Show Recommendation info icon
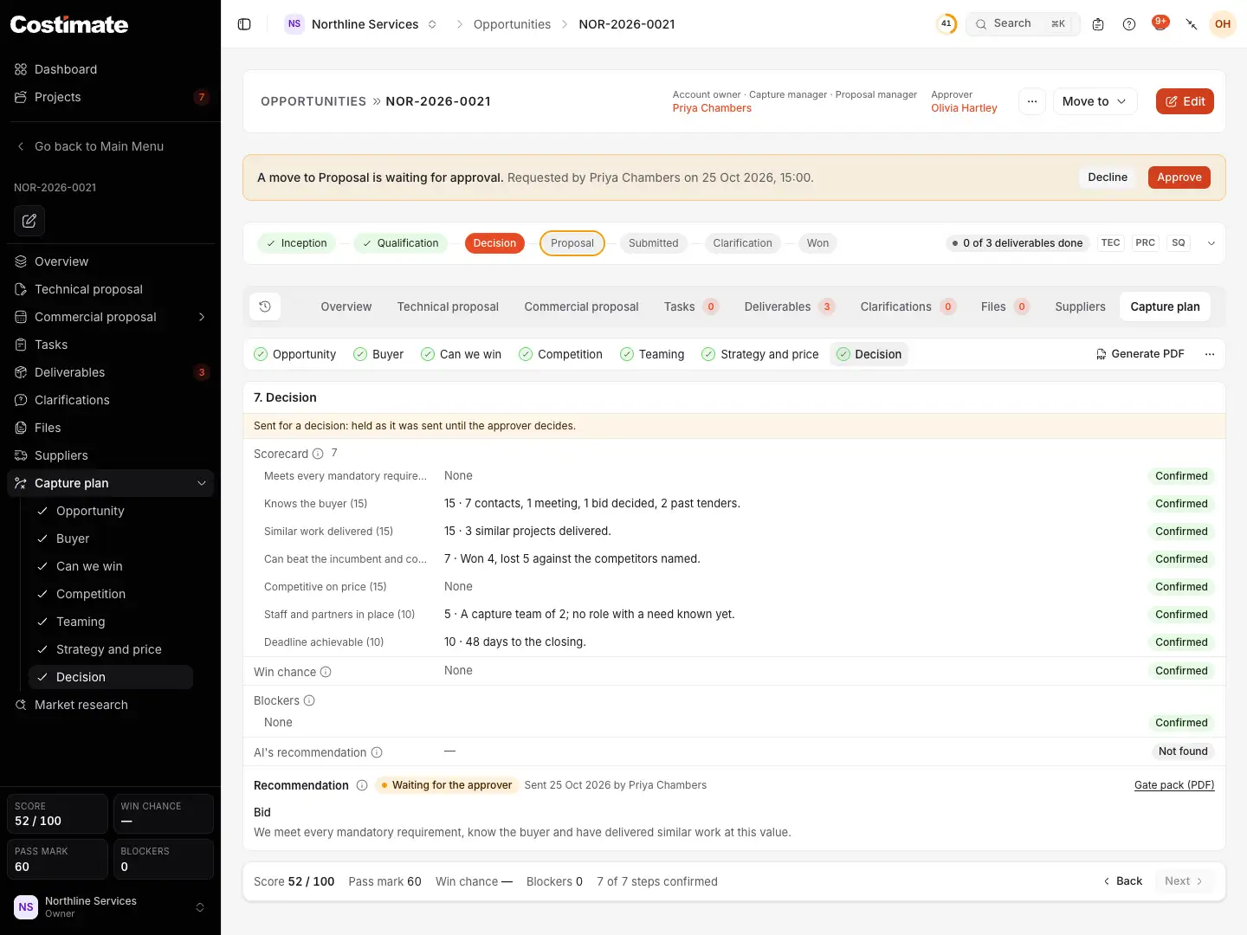The height and width of the screenshot is (935, 1247). pyautogui.click(x=362, y=785)
